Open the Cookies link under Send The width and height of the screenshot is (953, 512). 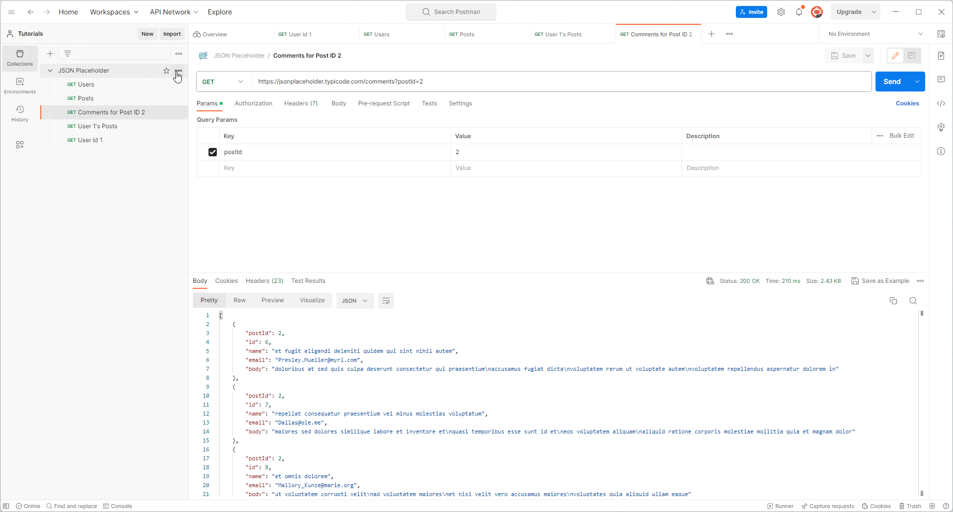pos(907,103)
